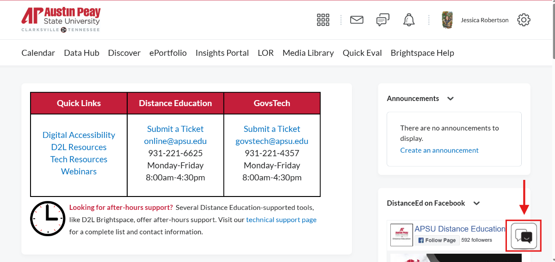This screenshot has width=555, height=262.
Task: Click Distance Education Submit a Ticket link
Action: (175, 129)
